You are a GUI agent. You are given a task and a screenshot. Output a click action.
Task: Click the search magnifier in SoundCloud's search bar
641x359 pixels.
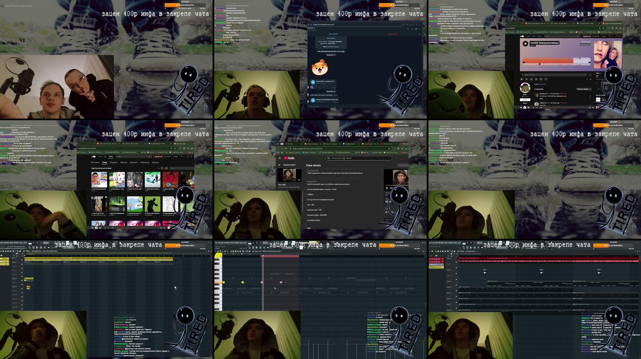pyautogui.click(x=149, y=156)
